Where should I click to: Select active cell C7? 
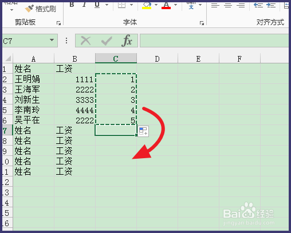pos(116,130)
